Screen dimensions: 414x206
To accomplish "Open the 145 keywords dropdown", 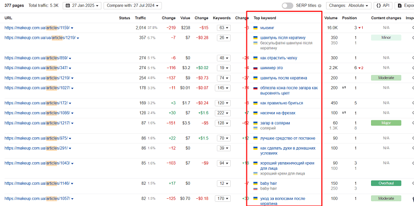I will click(x=223, y=88).
